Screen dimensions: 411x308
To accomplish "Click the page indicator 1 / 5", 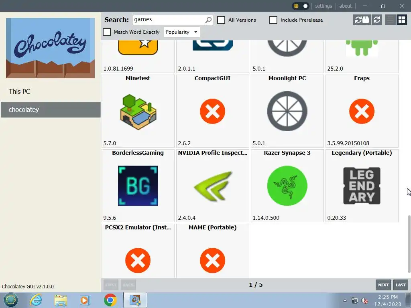I will click(256, 285).
